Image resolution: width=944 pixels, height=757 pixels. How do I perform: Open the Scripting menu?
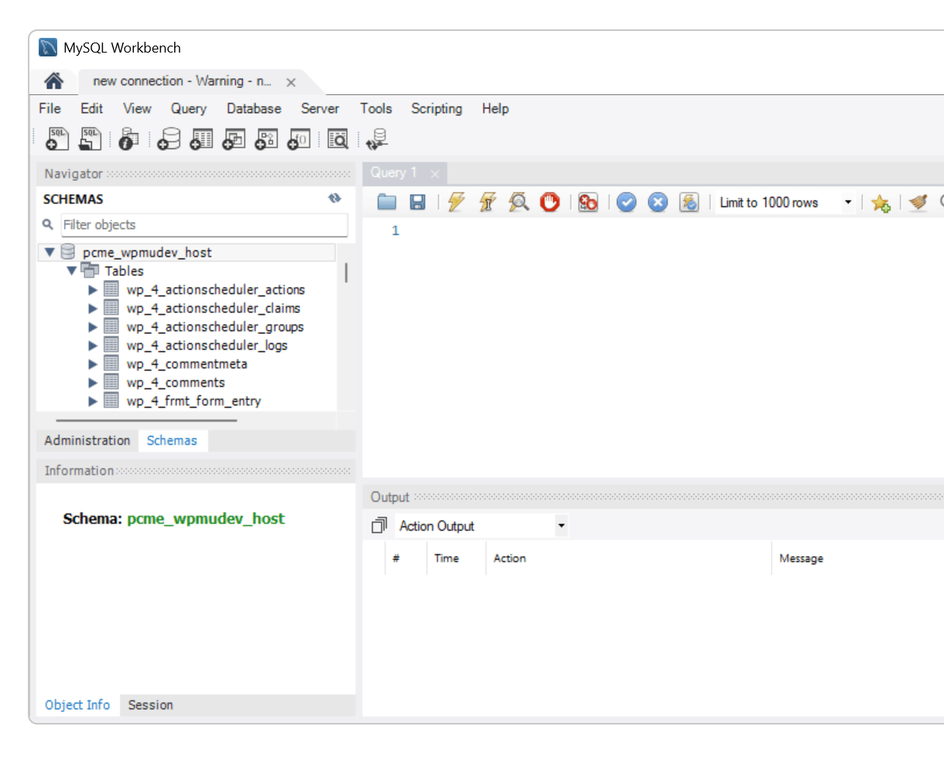tap(436, 108)
